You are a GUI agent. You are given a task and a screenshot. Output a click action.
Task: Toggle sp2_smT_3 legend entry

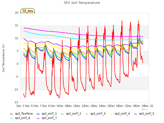96,114
